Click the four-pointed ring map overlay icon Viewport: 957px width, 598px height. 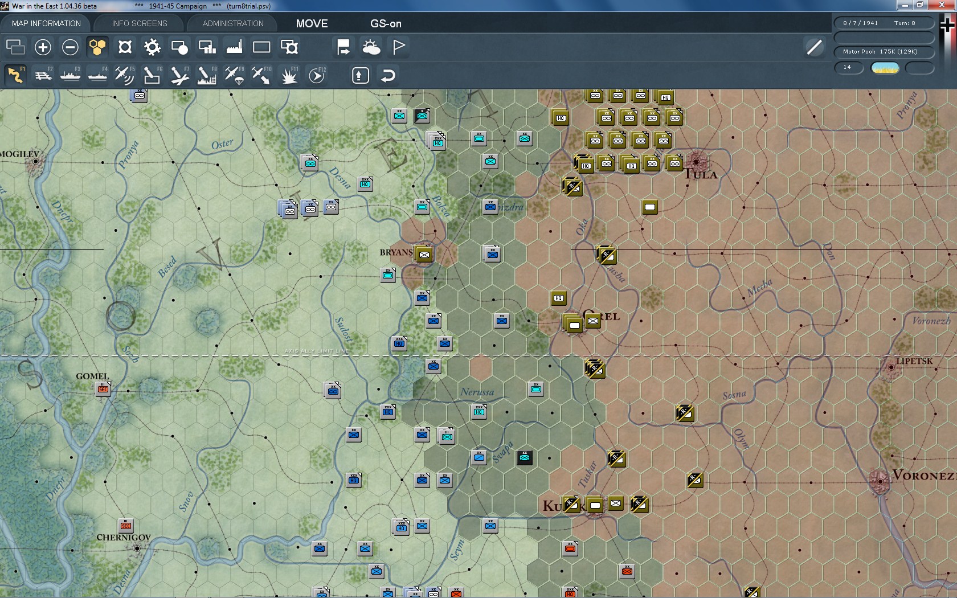125,47
